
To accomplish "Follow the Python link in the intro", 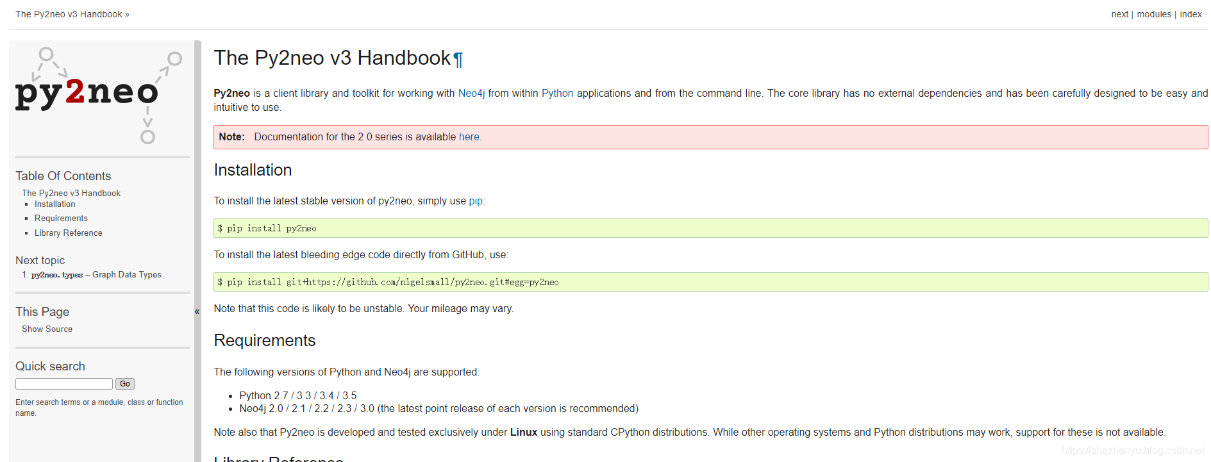I will (x=557, y=93).
